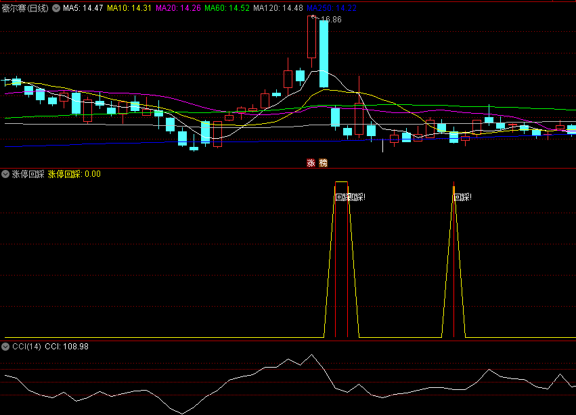Click the red 涨 marker icon
The width and height of the screenshot is (576, 415).
311,163
